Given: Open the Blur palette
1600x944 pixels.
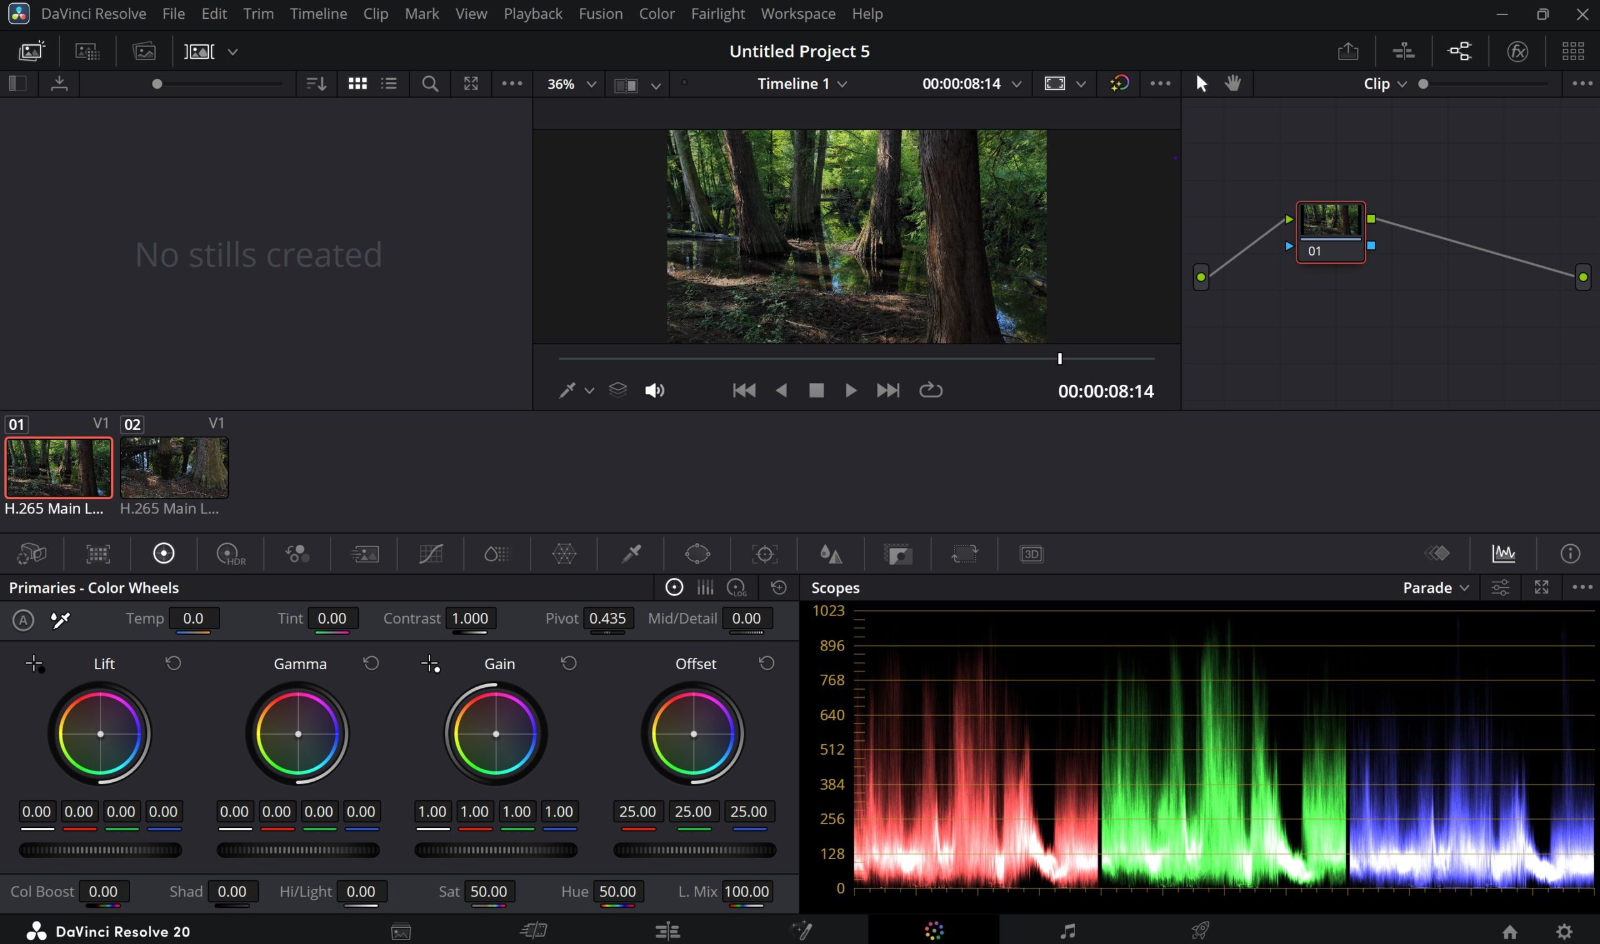Looking at the screenshot, I should [830, 554].
